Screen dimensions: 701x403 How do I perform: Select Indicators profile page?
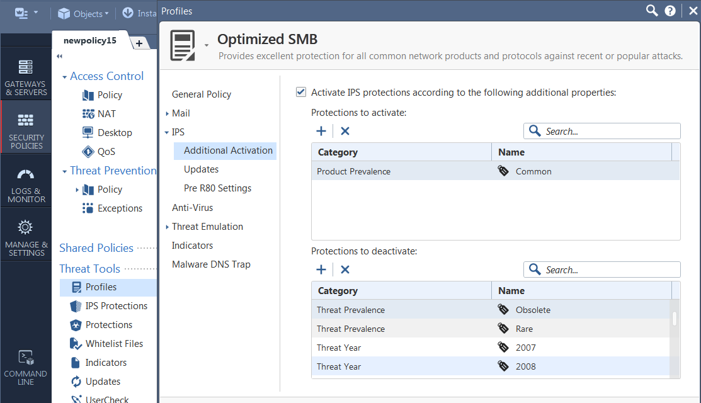(192, 246)
